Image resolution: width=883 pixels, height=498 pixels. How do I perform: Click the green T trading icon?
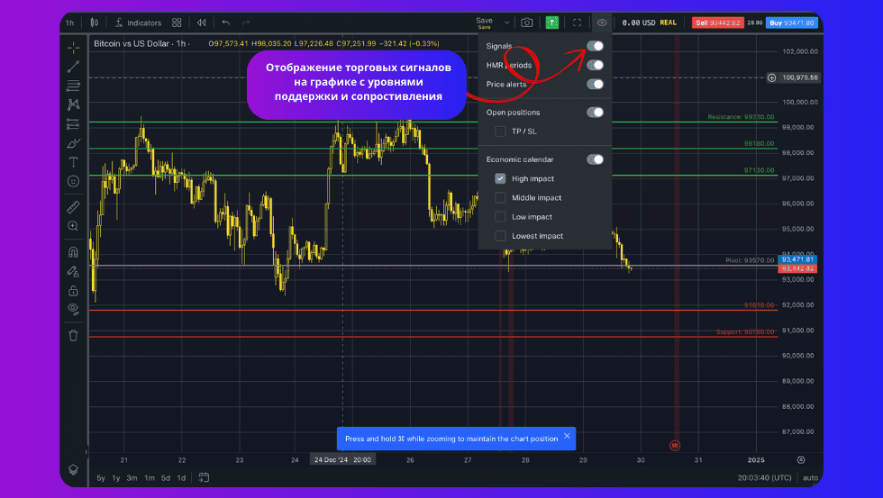[551, 23]
